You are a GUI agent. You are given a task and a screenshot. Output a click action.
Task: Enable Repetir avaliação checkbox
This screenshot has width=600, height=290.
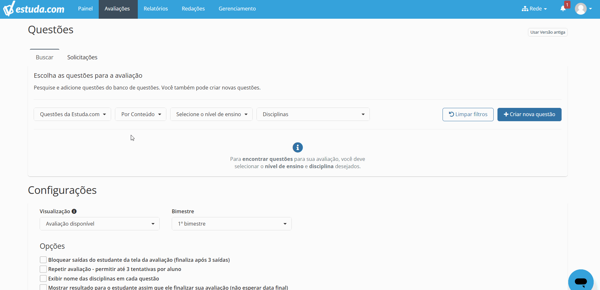(x=43, y=269)
